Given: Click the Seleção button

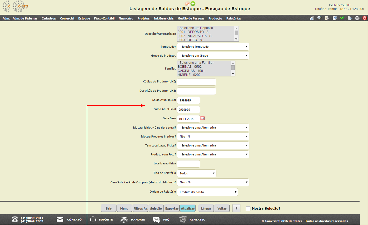Looking at the screenshot, I should coord(156,208).
